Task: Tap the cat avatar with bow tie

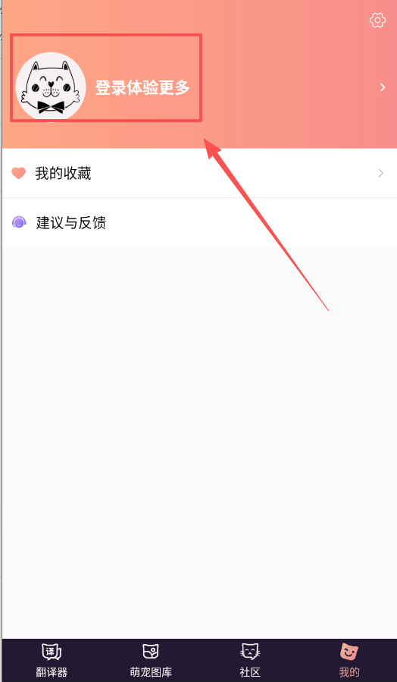Action: 51,86
